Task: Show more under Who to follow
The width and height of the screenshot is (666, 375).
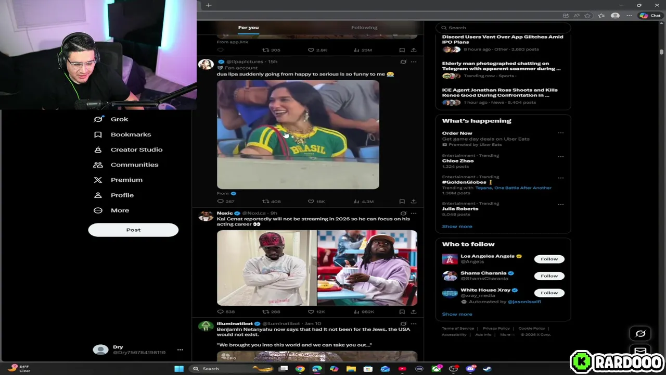Action: point(457,314)
